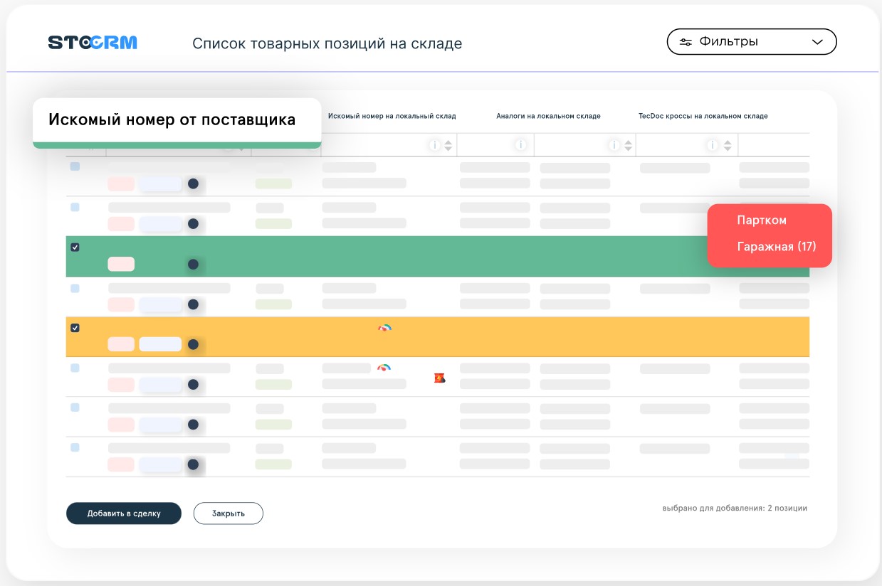The width and height of the screenshot is (882, 586).
Task: Click the red flame icon in the table
Action: click(439, 378)
